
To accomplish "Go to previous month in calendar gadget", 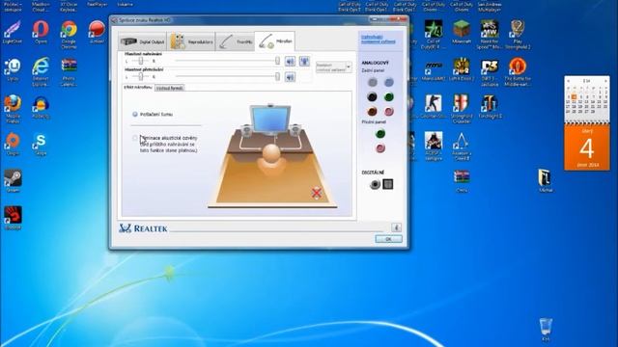I will click(x=569, y=81).
